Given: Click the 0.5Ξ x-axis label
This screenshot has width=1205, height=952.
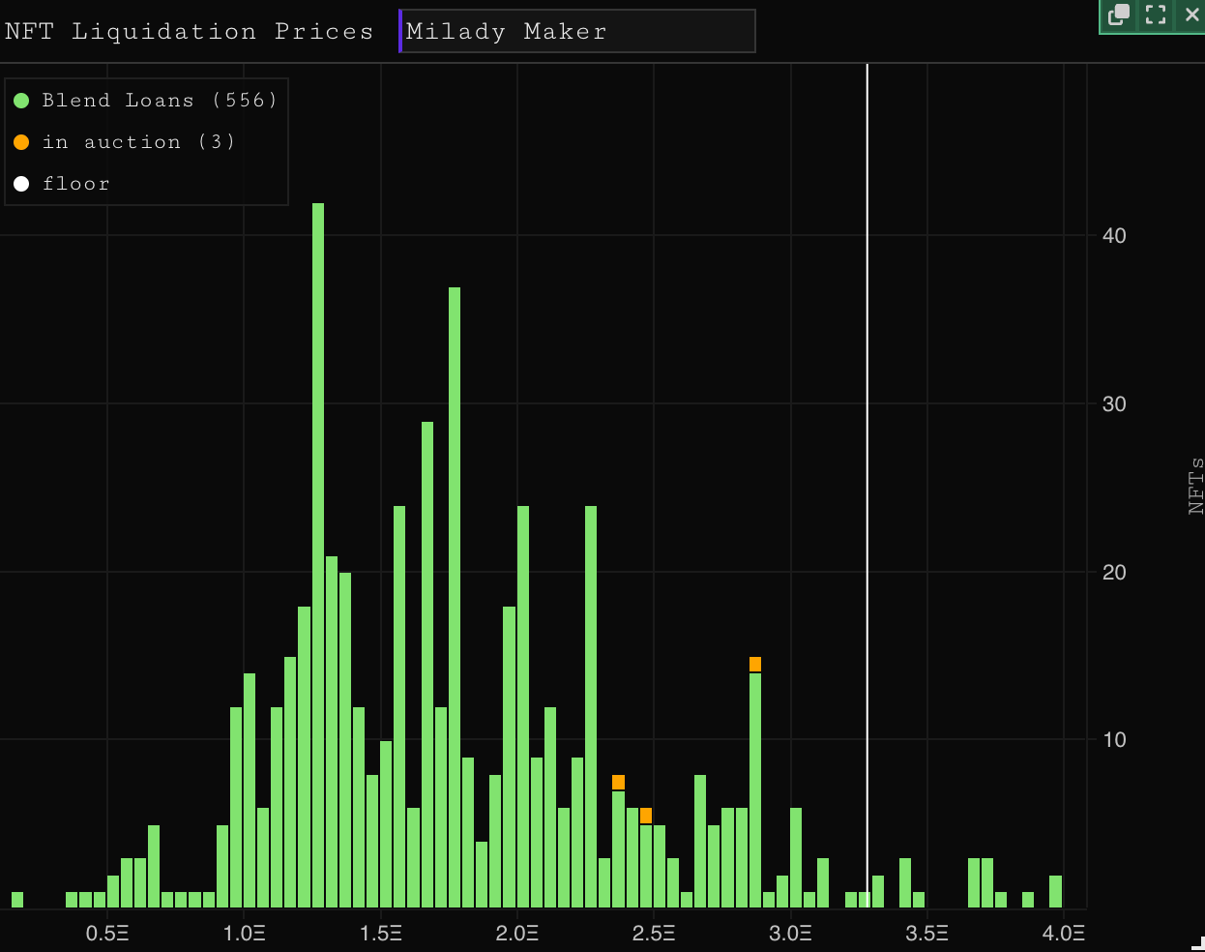Looking at the screenshot, I should point(107,933).
